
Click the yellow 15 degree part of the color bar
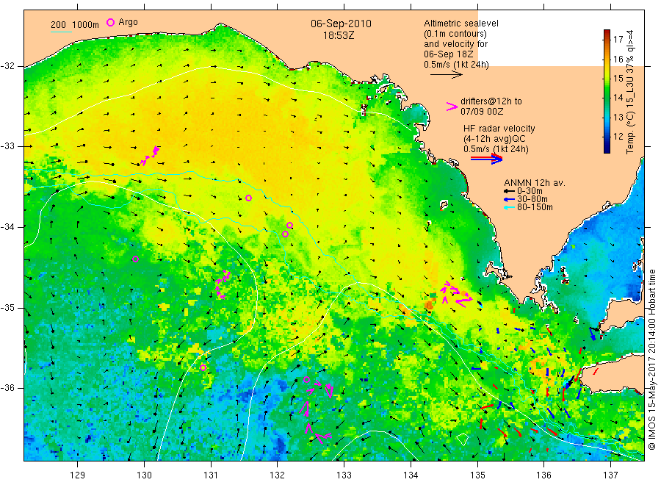(607, 78)
